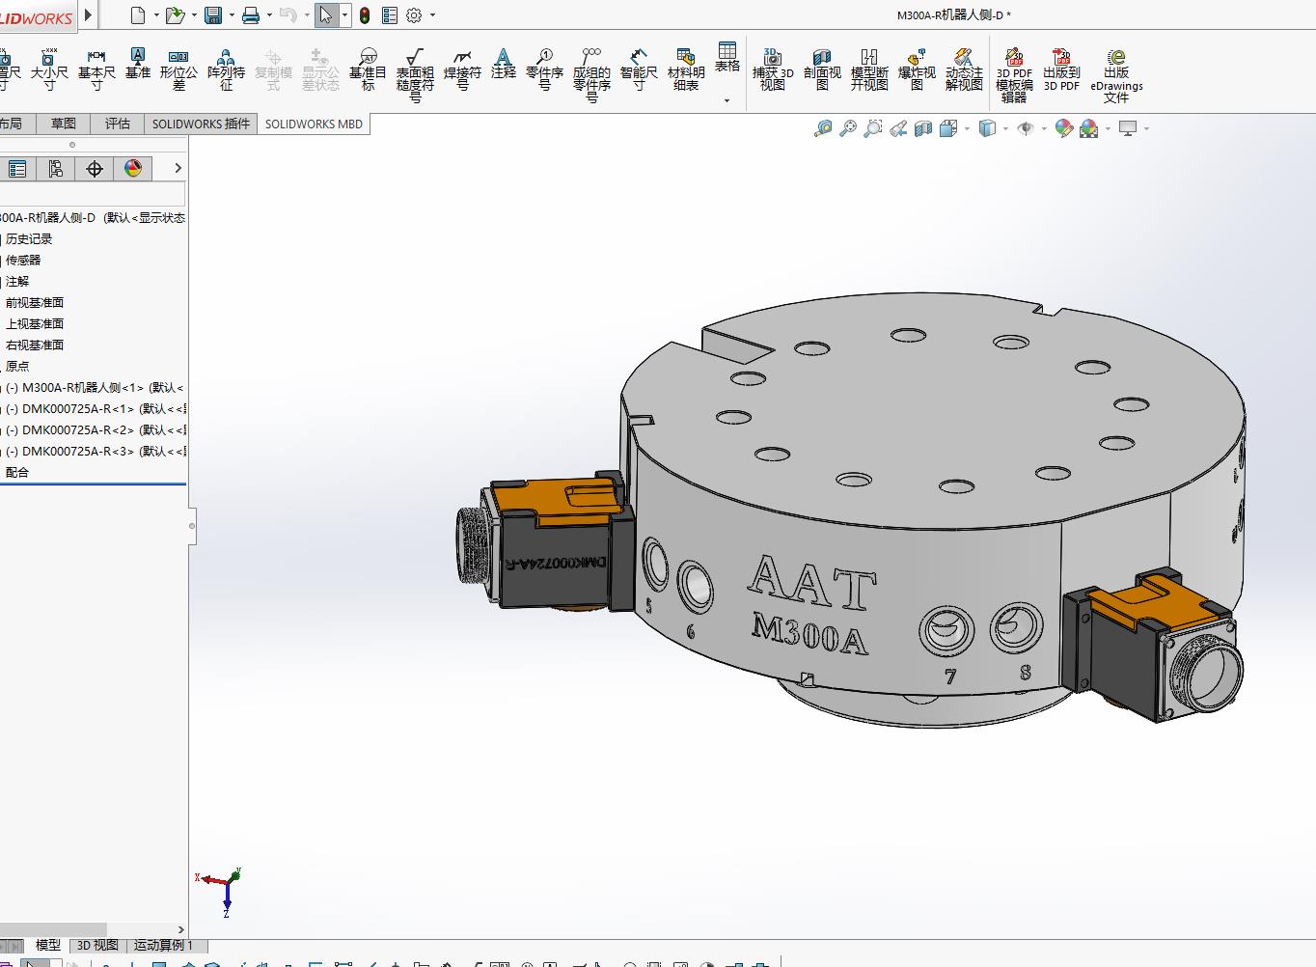This screenshot has width=1316, height=967.
Task: Click the 模型断开视图 model break view tool
Action: pos(869,70)
